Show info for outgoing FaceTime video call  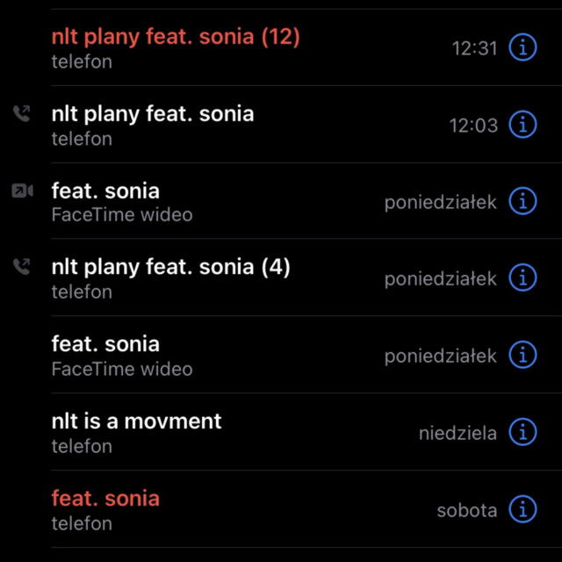[x=522, y=202]
